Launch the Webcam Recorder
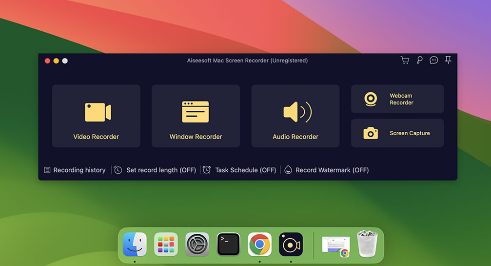Viewport: 491px width, 266px height. click(397, 99)
